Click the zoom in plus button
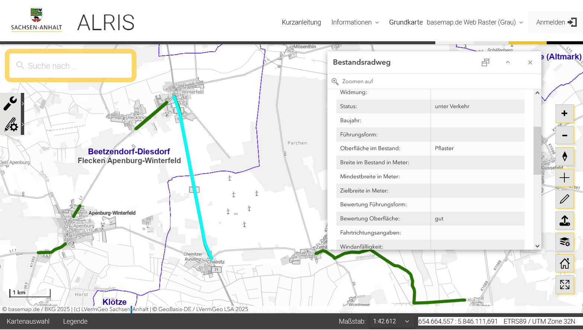 pyautogui.click(x=564, y=114)
